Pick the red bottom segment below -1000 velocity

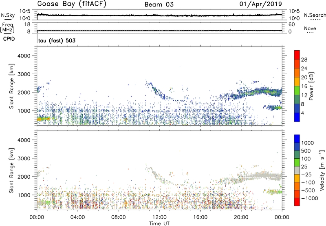click(x=297, y=202)
